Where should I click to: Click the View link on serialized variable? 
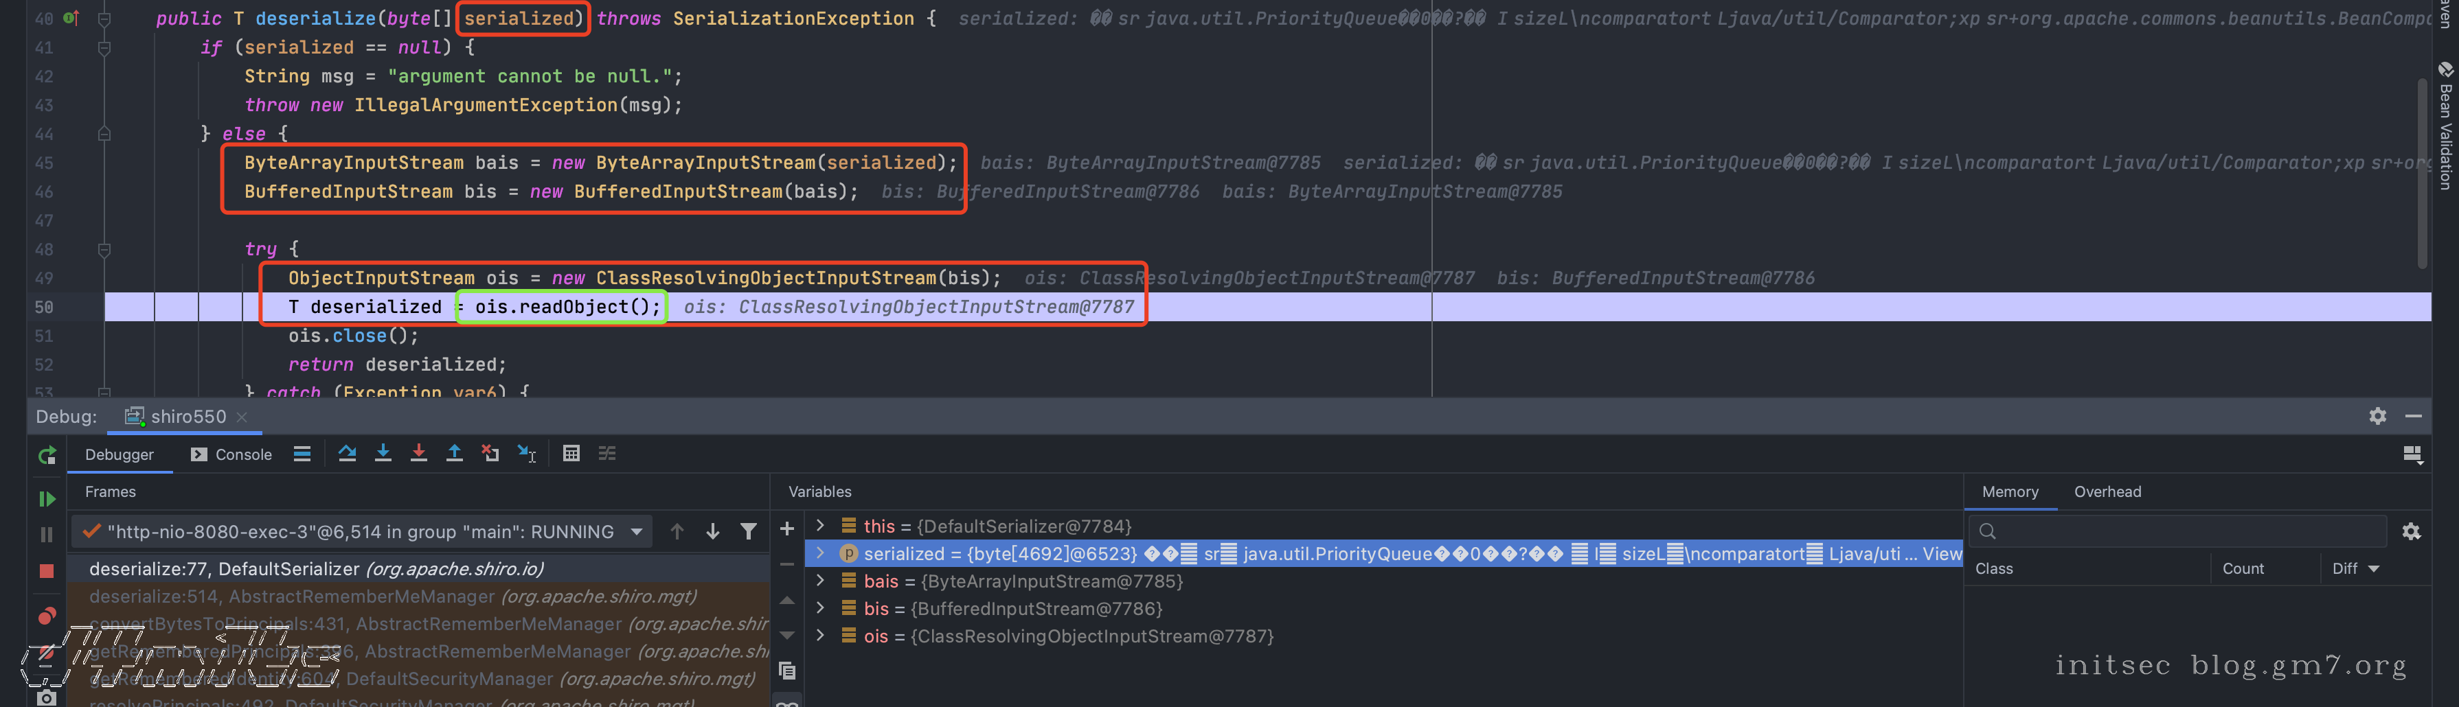1942,553
